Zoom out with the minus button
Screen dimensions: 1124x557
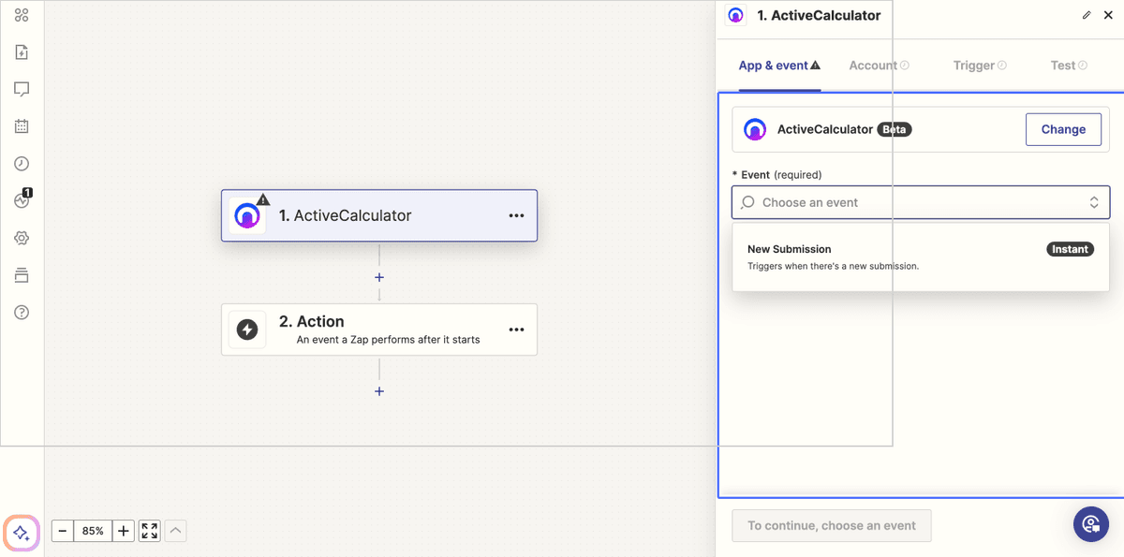[63, 531]
